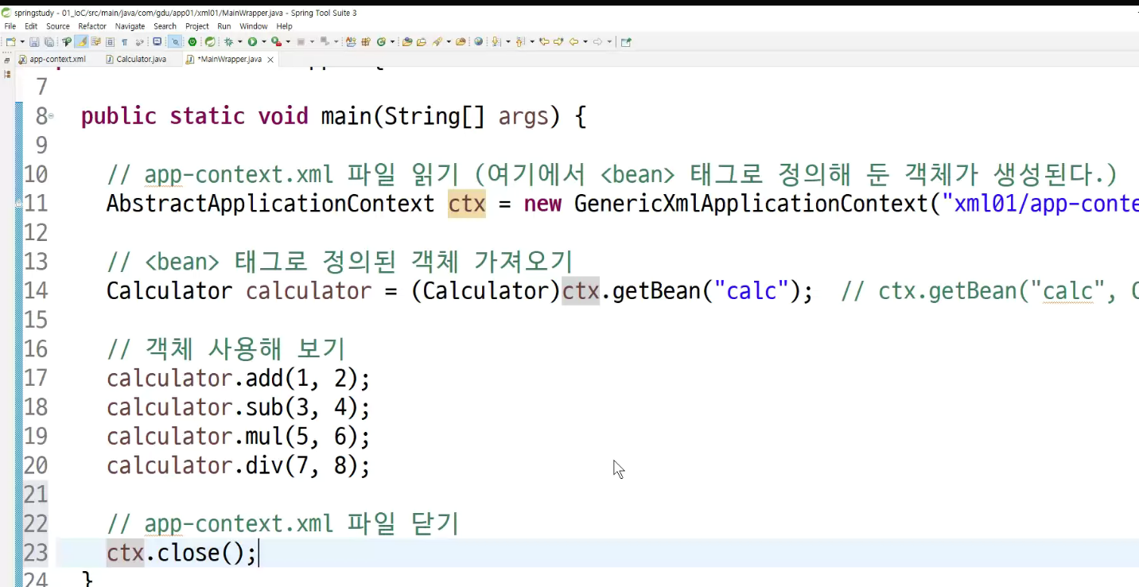Click the Run External Tools icon

[x=275, y=42]
